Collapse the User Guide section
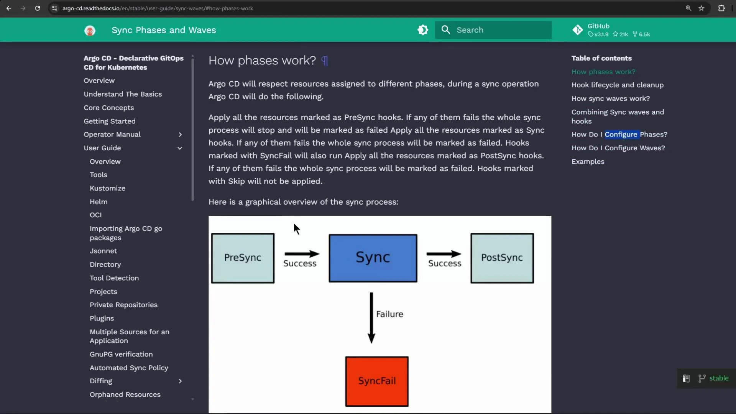Screen dimensions: 736x414 (180, 148)
